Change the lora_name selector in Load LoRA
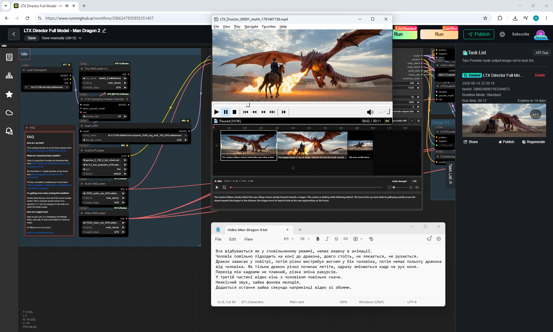 click(135, 135)
